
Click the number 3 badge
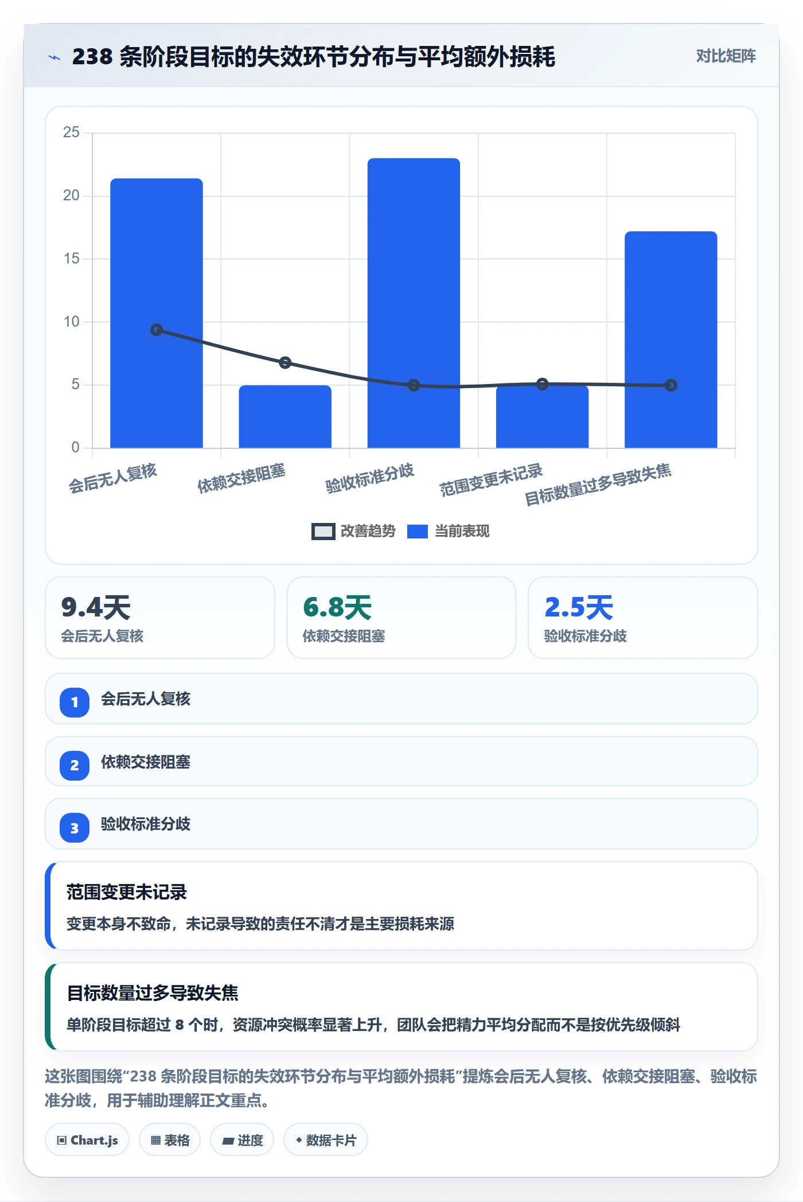75,828
